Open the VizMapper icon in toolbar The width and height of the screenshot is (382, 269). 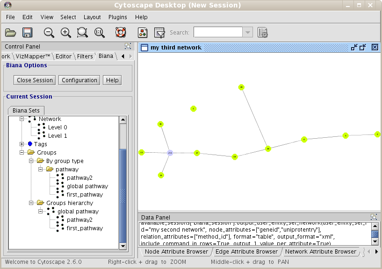click(x=143, y=33)
